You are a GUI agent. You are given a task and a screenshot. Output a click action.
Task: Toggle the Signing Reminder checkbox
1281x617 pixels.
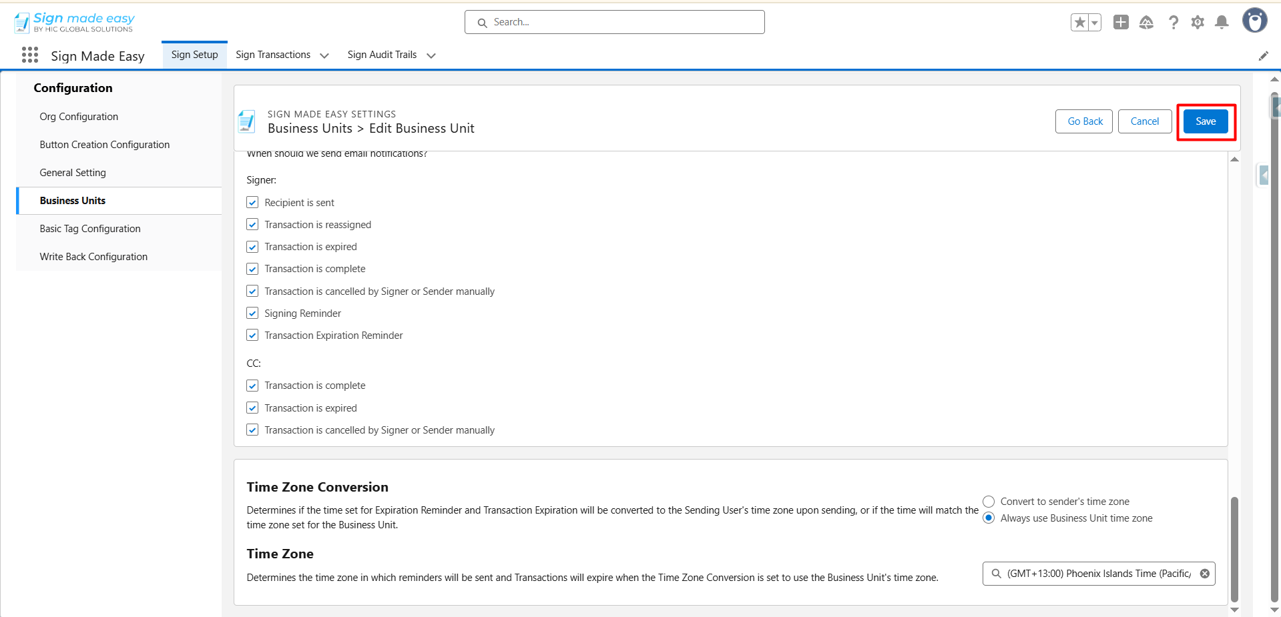click(x=252, y=314)
